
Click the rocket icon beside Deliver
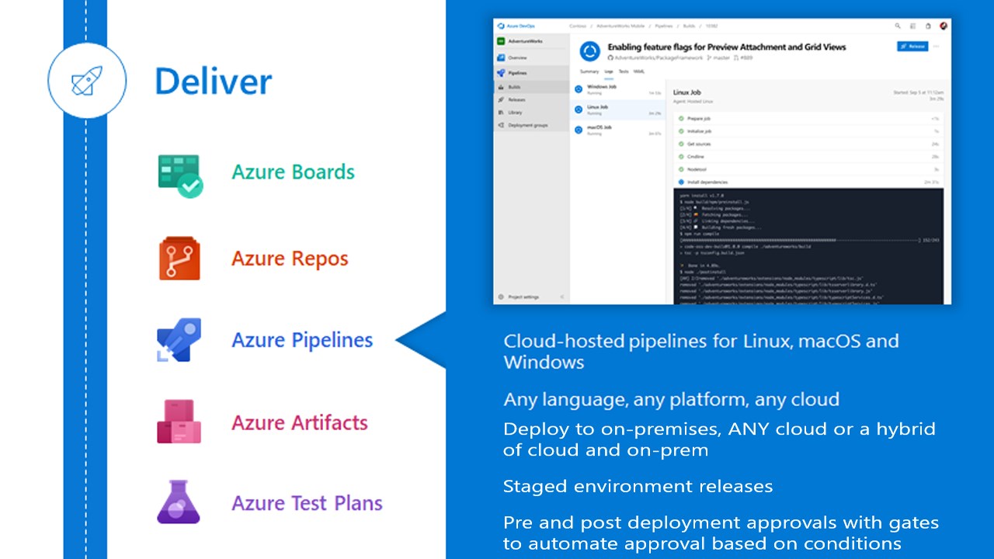click(x=86, y=80)
